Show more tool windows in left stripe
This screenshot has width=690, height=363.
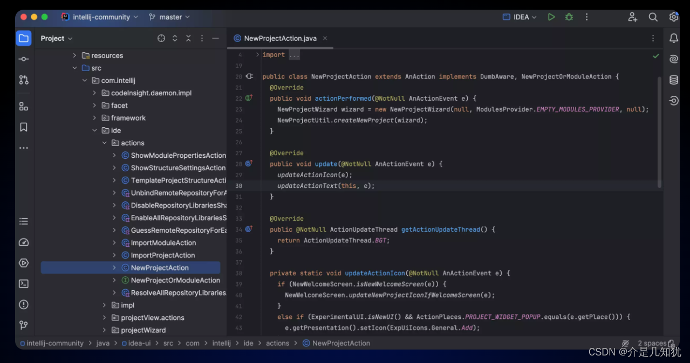24,148
